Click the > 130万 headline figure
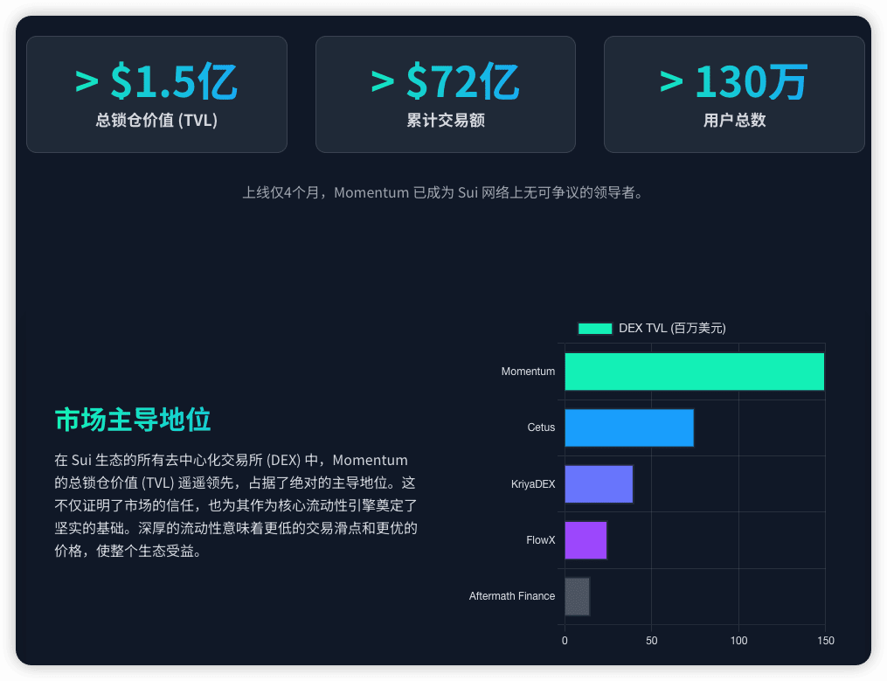Screen dimensions: 887x681 point(734,81)
